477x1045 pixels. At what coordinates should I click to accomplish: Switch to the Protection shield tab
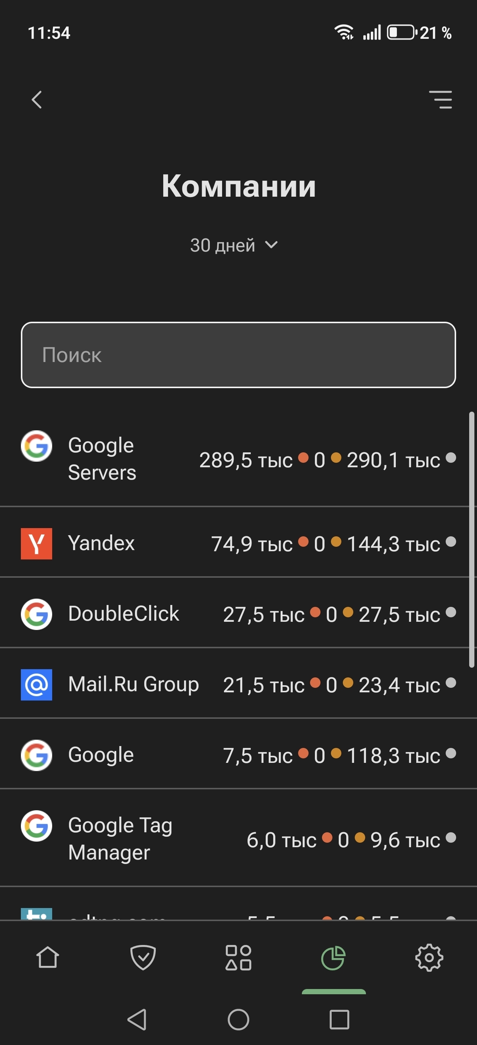click(143, 958)
